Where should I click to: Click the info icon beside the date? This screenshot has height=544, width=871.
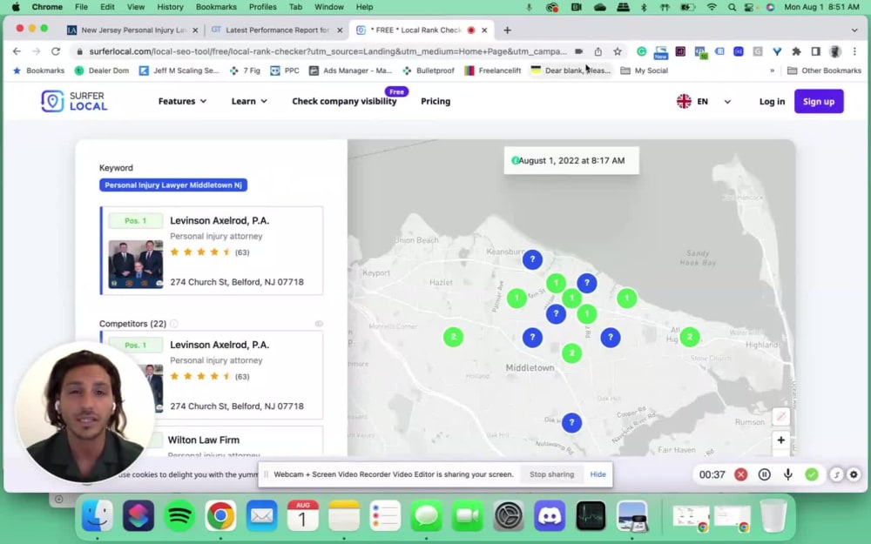(x=515, y=160)
